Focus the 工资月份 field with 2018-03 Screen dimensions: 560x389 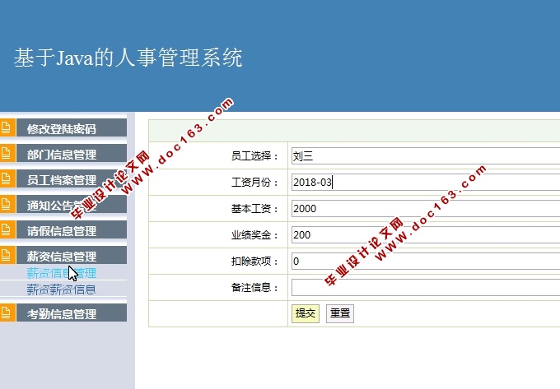tap(426, 183)
